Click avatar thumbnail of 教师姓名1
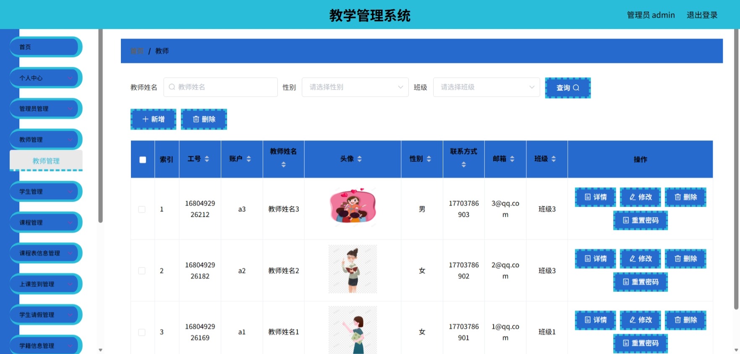The height and width of the screenshot is (354, 740). coord(353,331)
